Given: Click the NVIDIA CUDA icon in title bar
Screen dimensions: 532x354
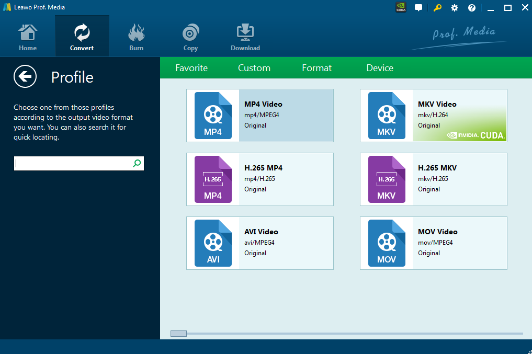Looking at the screenshot, I should click(401, 8).
